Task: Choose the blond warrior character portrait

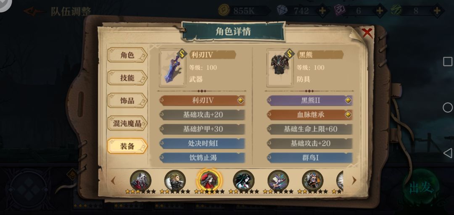Action: 175,180
